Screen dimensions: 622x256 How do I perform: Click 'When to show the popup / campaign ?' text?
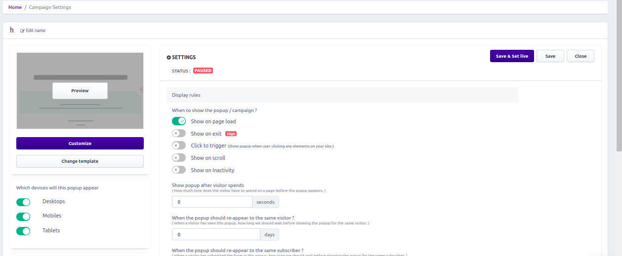[x=214, y=110]
